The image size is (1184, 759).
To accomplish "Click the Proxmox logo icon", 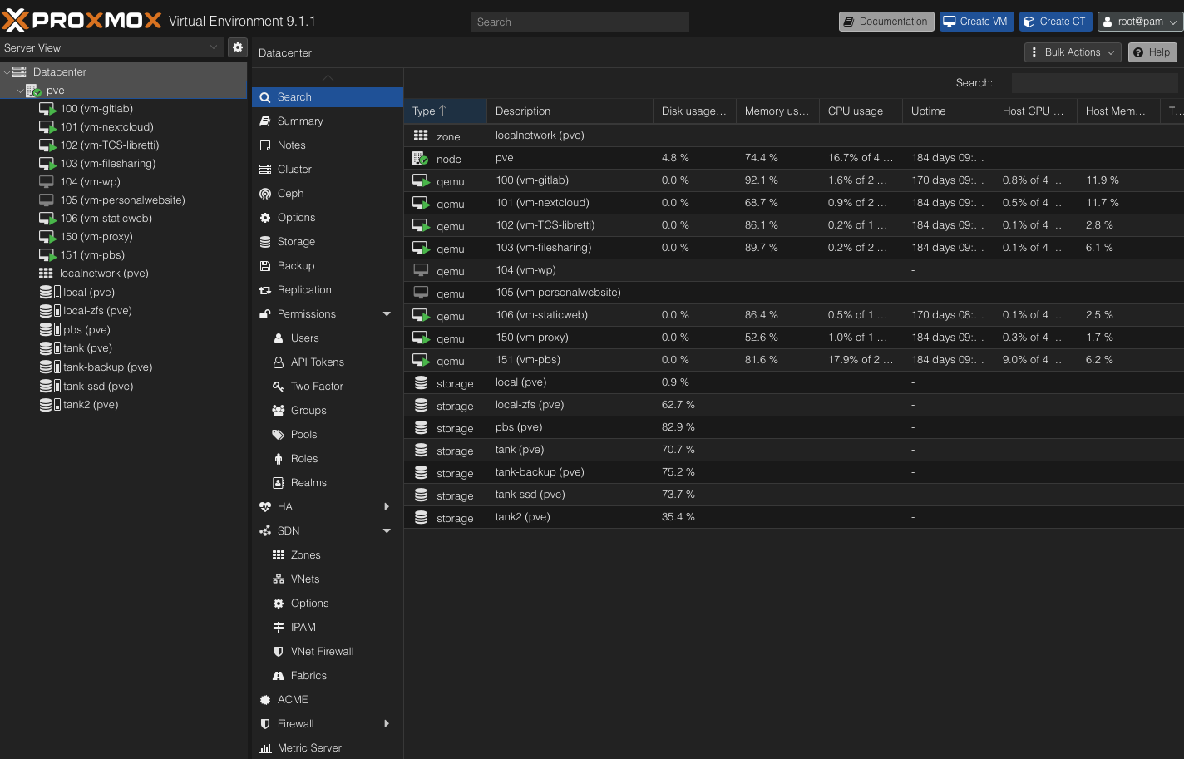I will tap(16, 20).
